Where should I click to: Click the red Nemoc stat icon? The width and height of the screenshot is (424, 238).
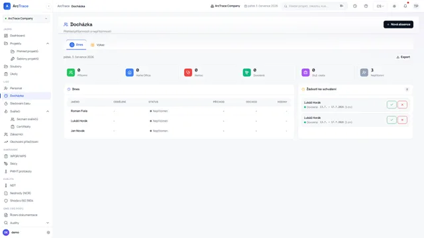188,72
